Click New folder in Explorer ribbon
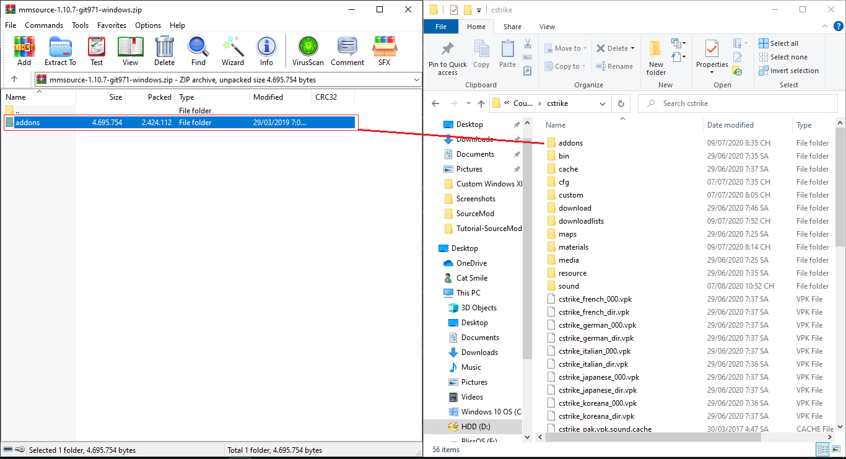846x459 pixels. [656, 58]
